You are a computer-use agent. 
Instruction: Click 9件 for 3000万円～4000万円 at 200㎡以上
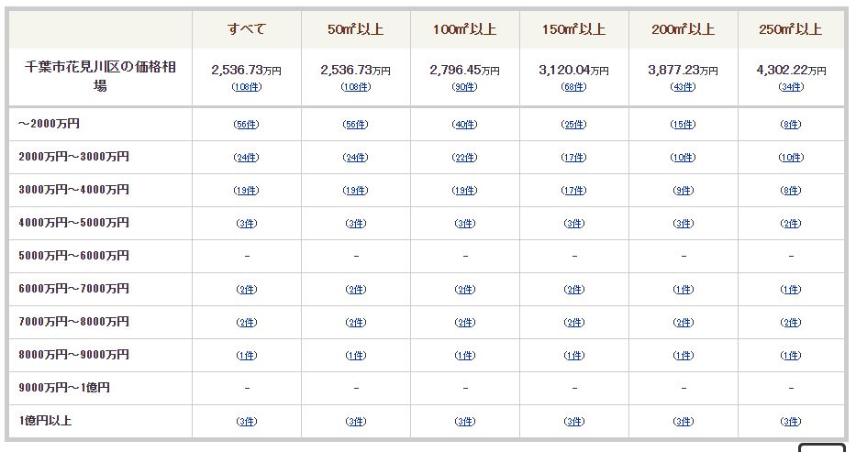pyautogui.click(x=684, y=191)
